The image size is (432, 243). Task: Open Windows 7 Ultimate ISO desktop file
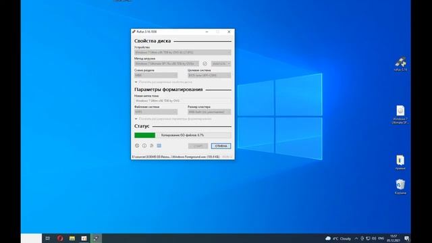coord(400,115)
